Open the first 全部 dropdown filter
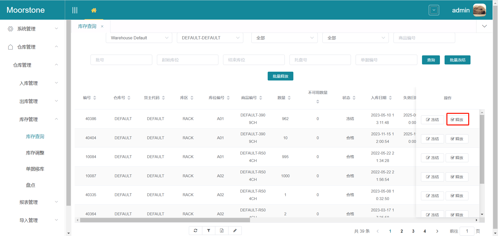 pos(284,38)
